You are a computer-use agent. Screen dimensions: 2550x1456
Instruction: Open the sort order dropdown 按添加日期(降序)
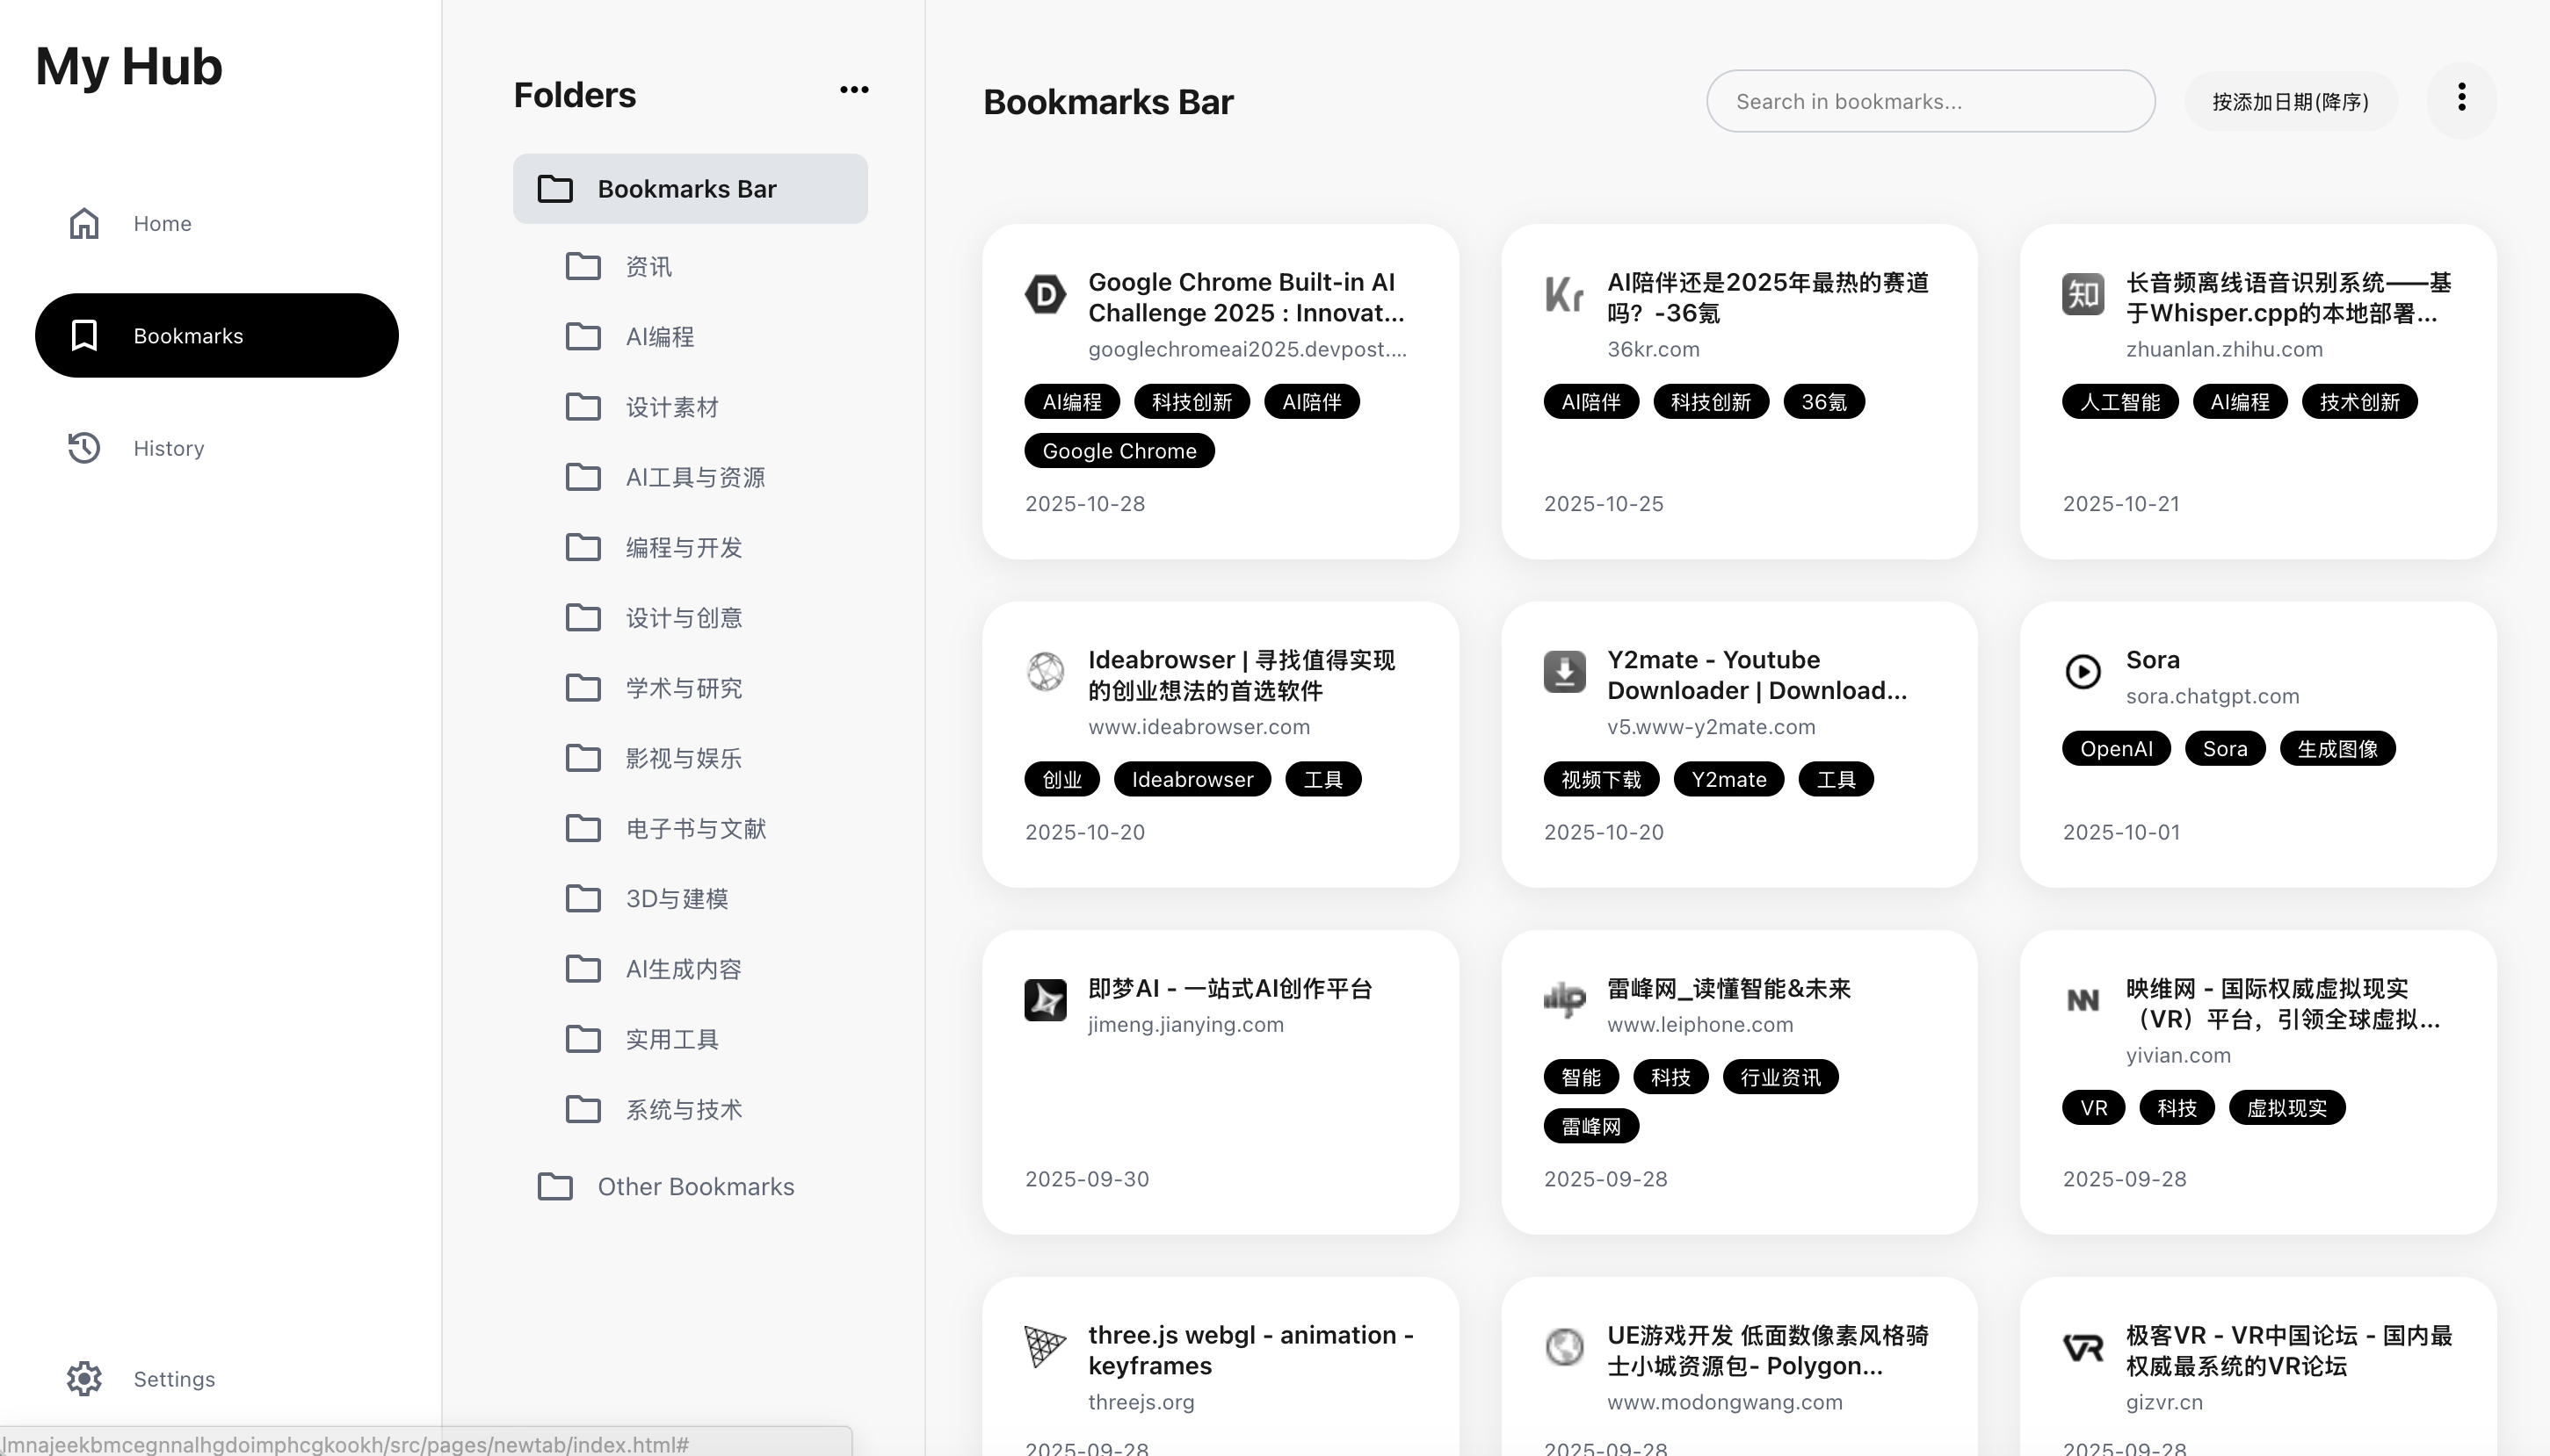coord(2290,101)
